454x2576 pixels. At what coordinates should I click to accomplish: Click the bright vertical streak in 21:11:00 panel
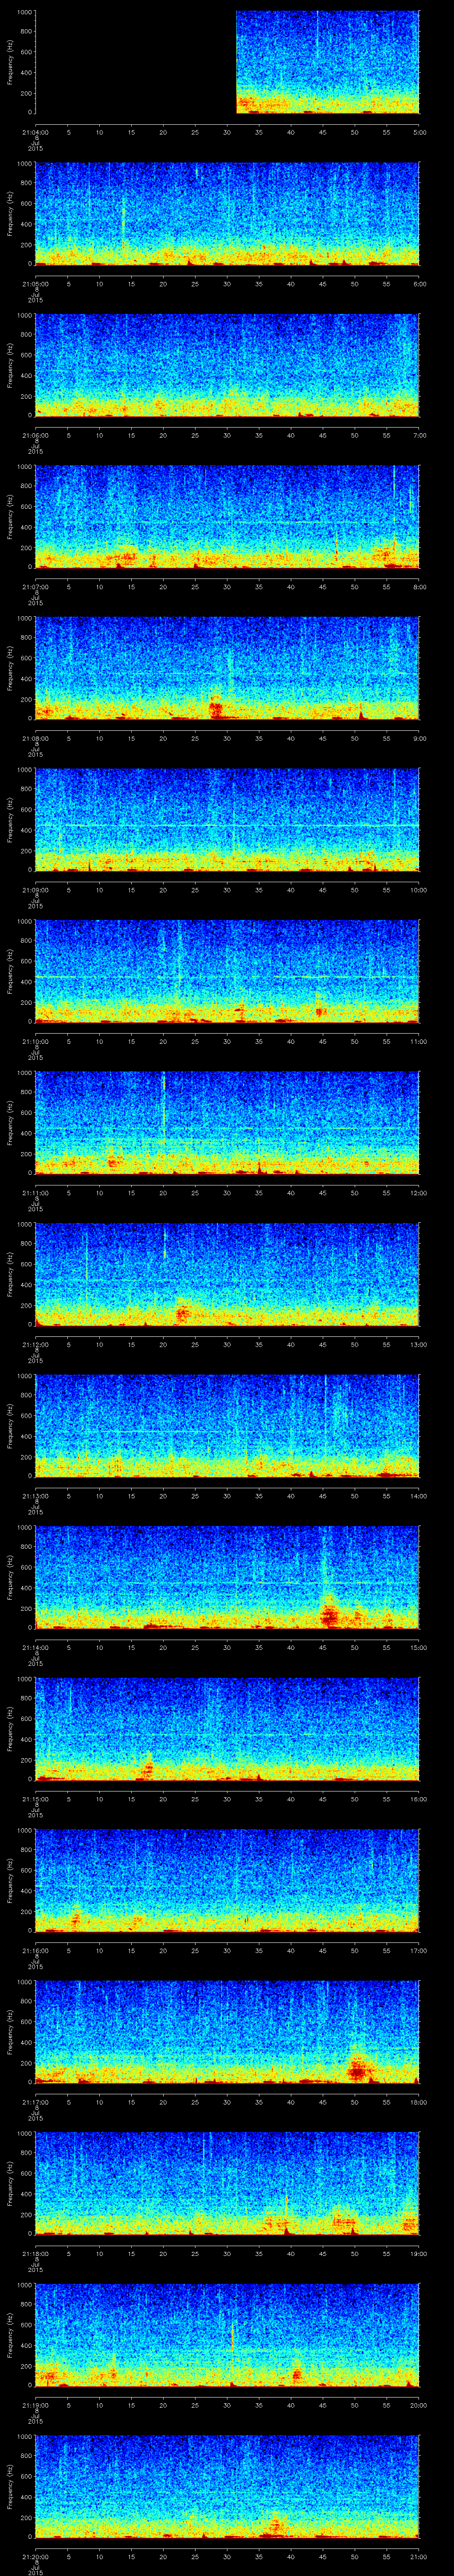click(164, 1108)
